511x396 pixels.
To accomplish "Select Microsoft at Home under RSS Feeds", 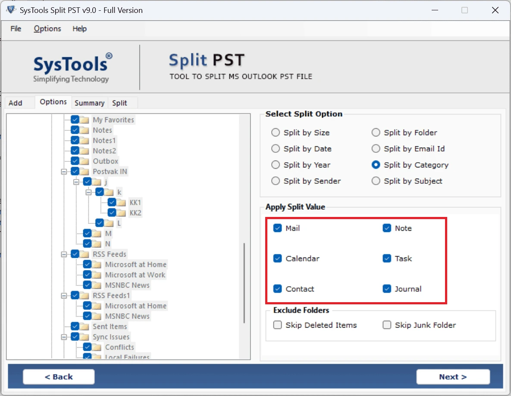I will 135,265.
